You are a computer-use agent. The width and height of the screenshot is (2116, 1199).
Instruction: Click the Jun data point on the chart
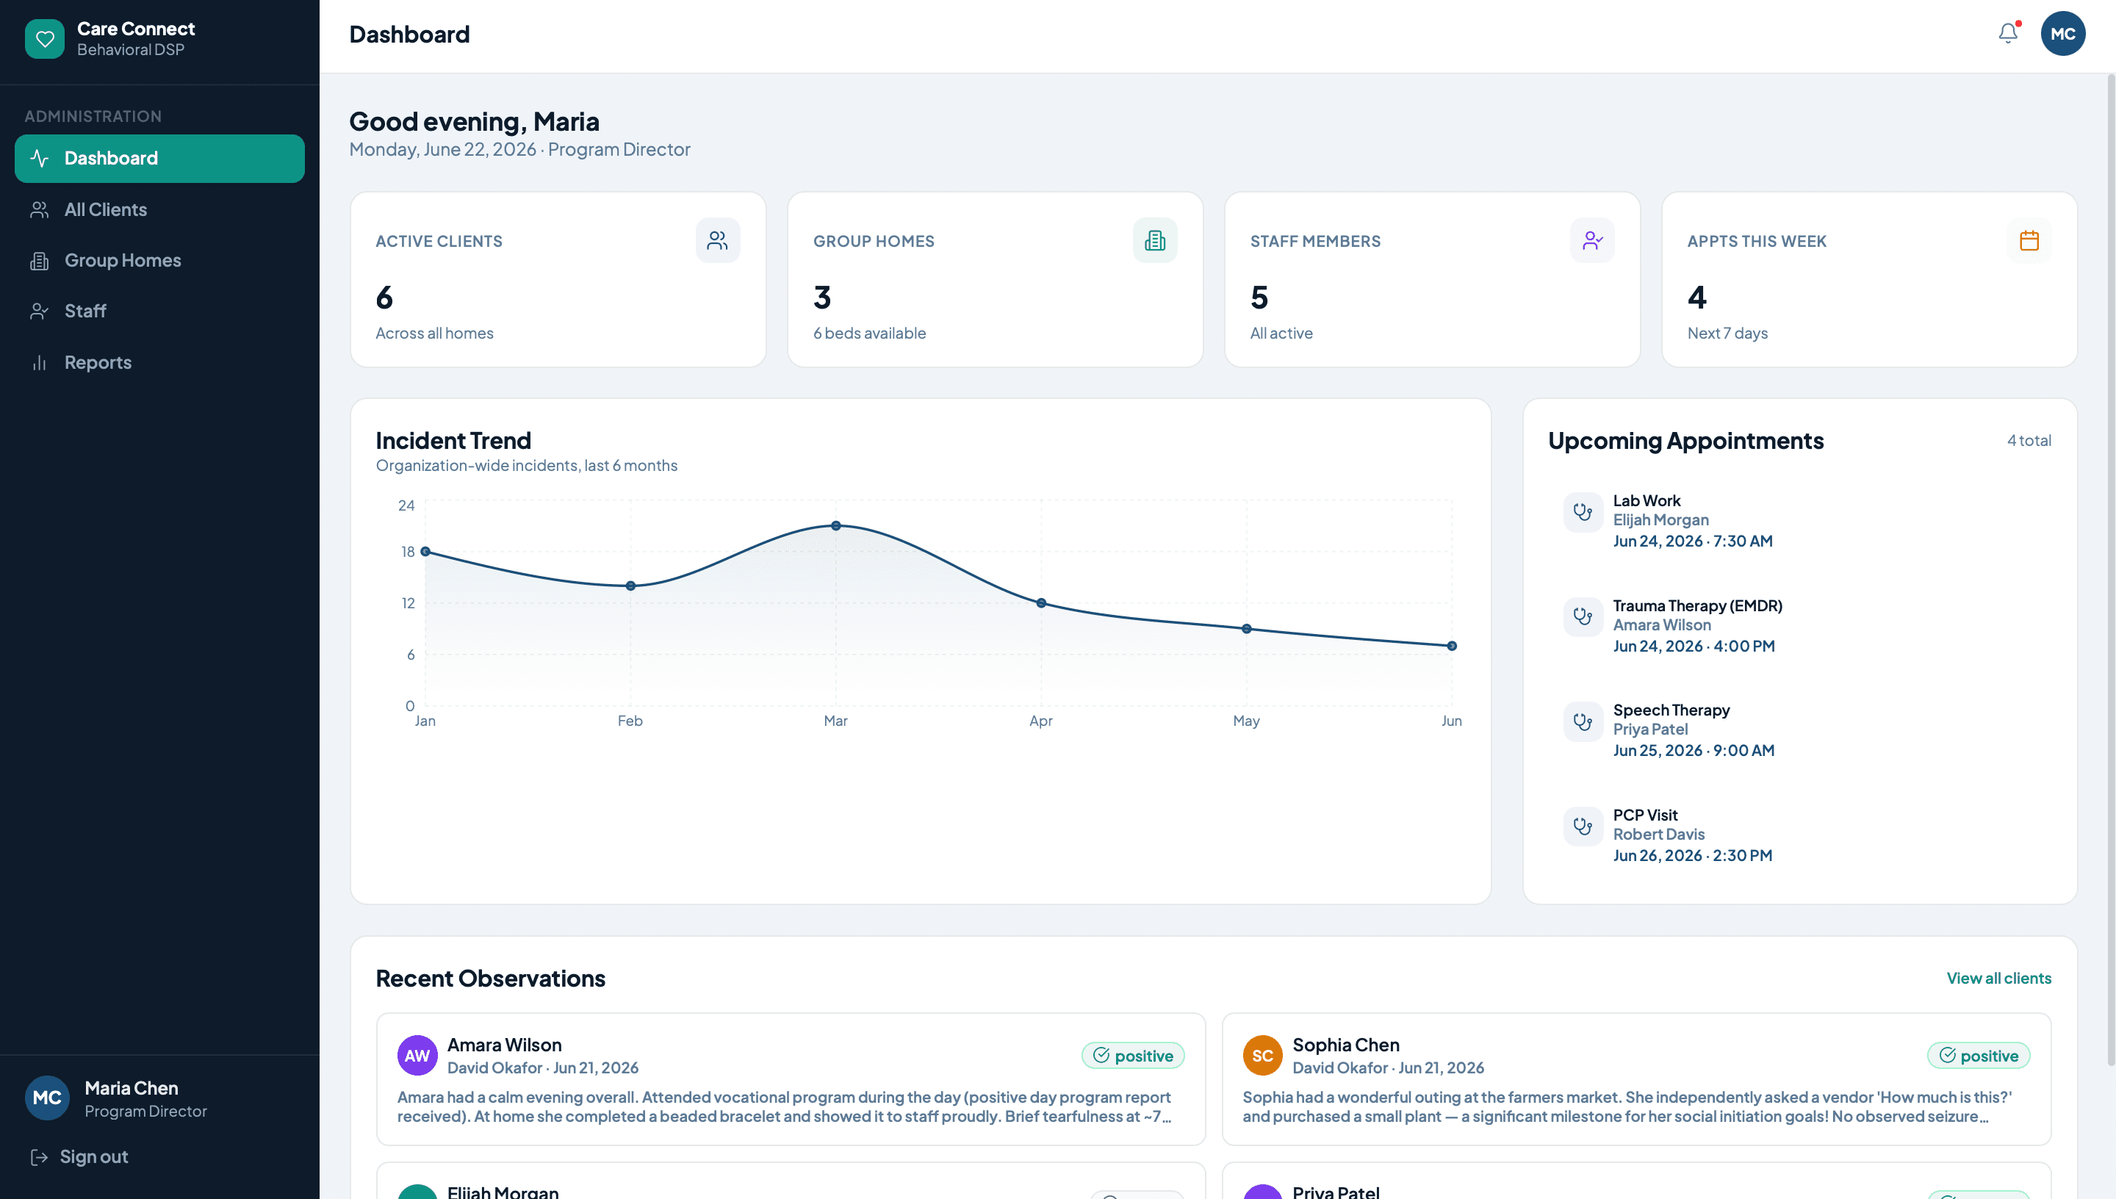click(x=1452, y=647)
